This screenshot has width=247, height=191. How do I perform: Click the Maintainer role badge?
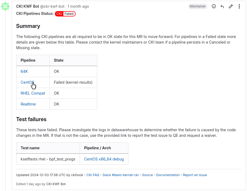(197, 6)
